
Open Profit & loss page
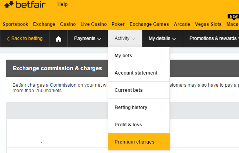pyautogui.click(x=139, y=124)
